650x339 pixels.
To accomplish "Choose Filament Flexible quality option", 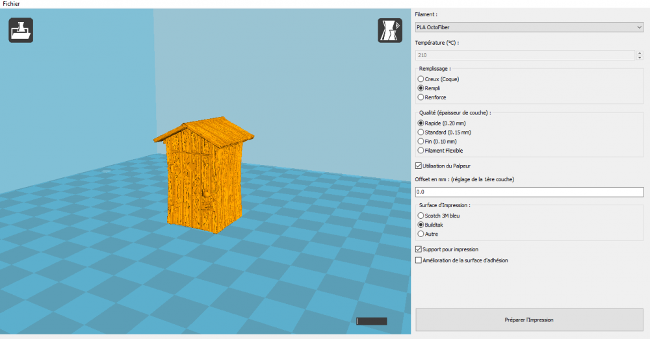I will 440,151.
